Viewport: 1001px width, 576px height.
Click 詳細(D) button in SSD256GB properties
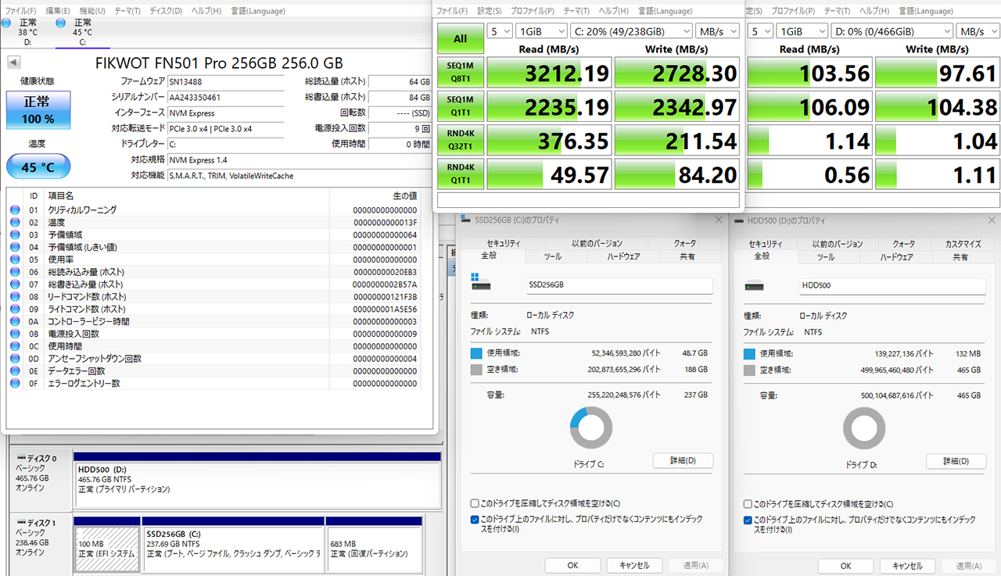[683, 460]
